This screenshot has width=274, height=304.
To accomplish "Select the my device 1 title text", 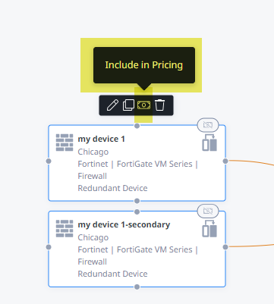I will point(102,139).
